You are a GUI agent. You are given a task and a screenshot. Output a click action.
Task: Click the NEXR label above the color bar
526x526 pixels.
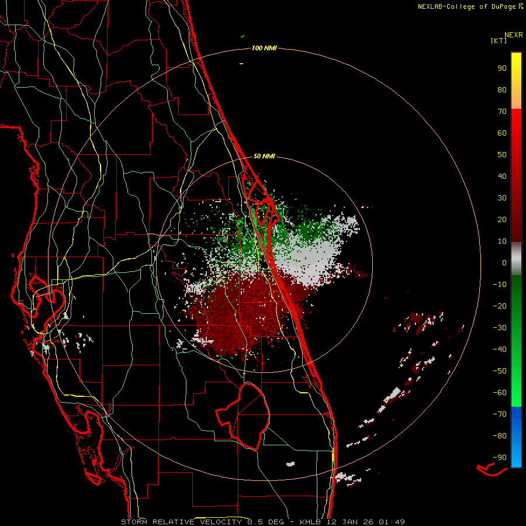[514, 35]
